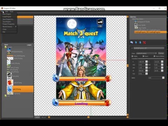The image size is (168, 126).
Task: Select the bar_loading.png orange bar resource
Action: point(10,56)
